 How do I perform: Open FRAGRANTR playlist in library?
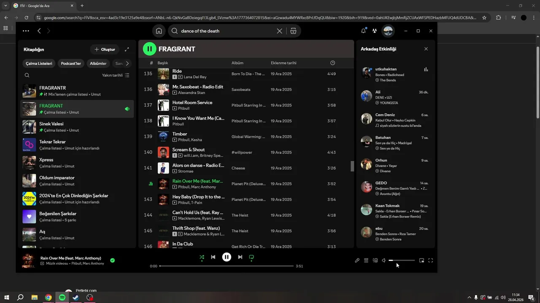point(77,91)
